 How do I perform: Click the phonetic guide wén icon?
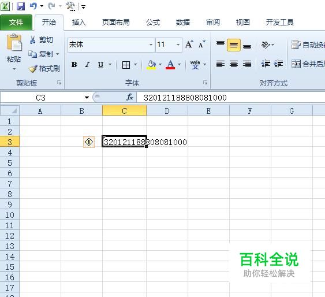click(195, 65)
